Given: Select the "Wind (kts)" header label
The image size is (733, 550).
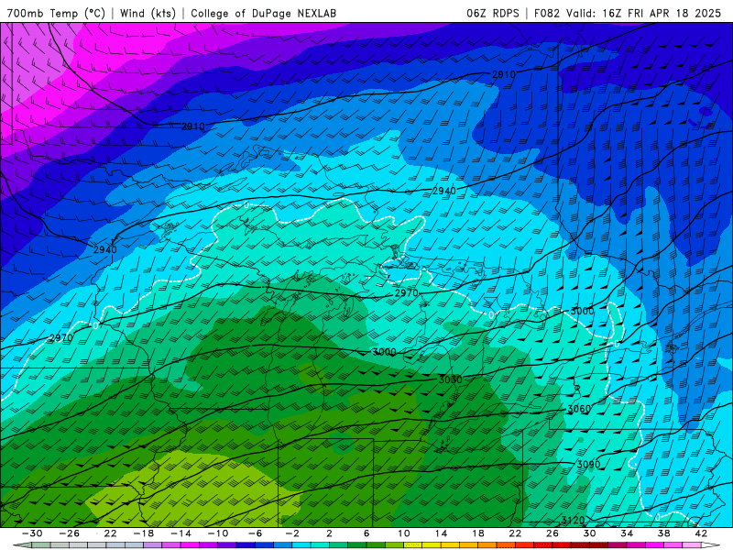Looking at the screenshot, I should tap(148, 13).
